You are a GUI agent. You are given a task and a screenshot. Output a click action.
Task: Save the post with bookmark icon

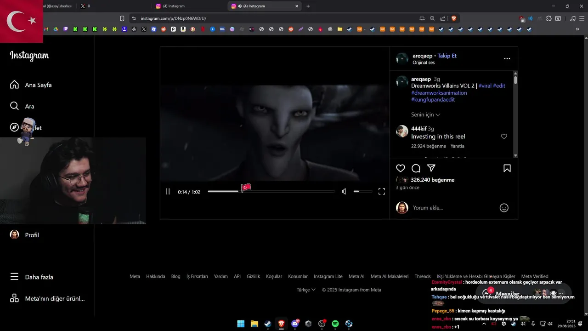point(507,168)
